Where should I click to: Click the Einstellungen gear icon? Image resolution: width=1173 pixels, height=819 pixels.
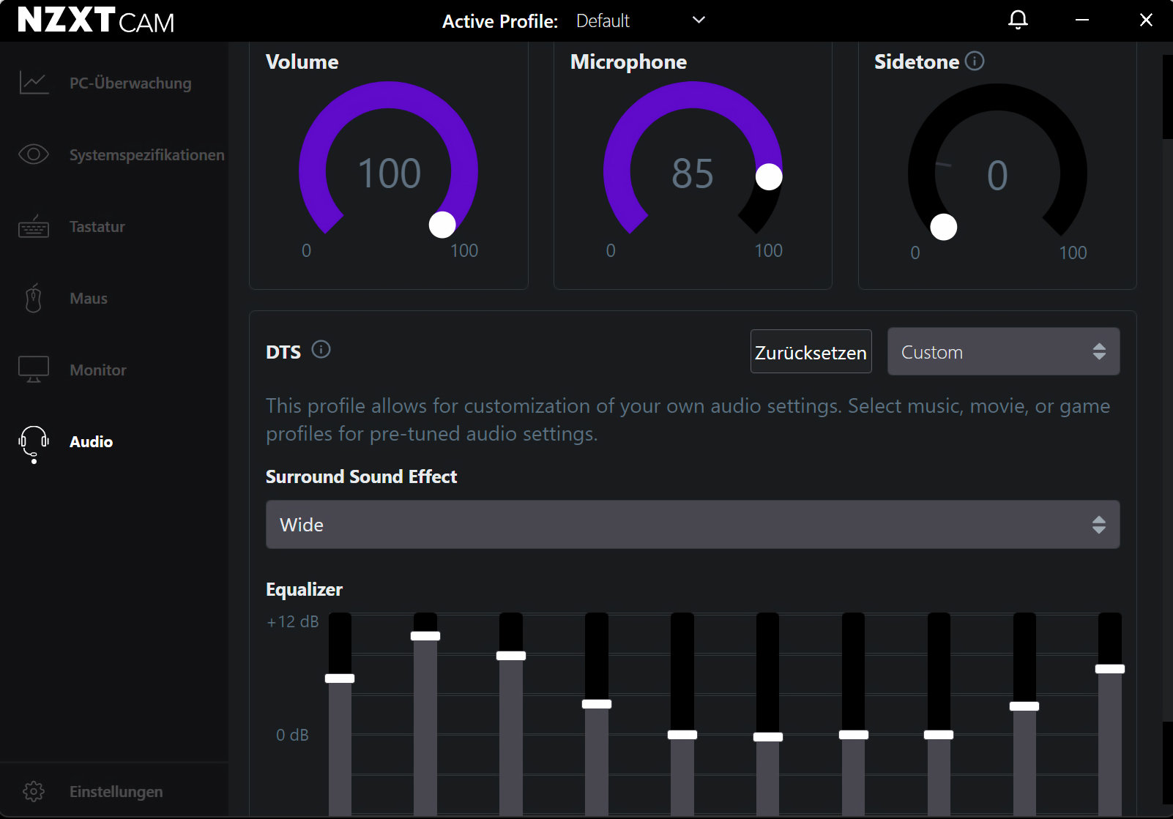pos(34,791)
